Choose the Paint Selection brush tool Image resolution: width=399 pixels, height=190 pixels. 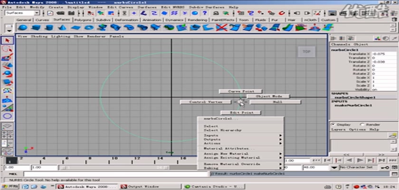click(8, 57)
